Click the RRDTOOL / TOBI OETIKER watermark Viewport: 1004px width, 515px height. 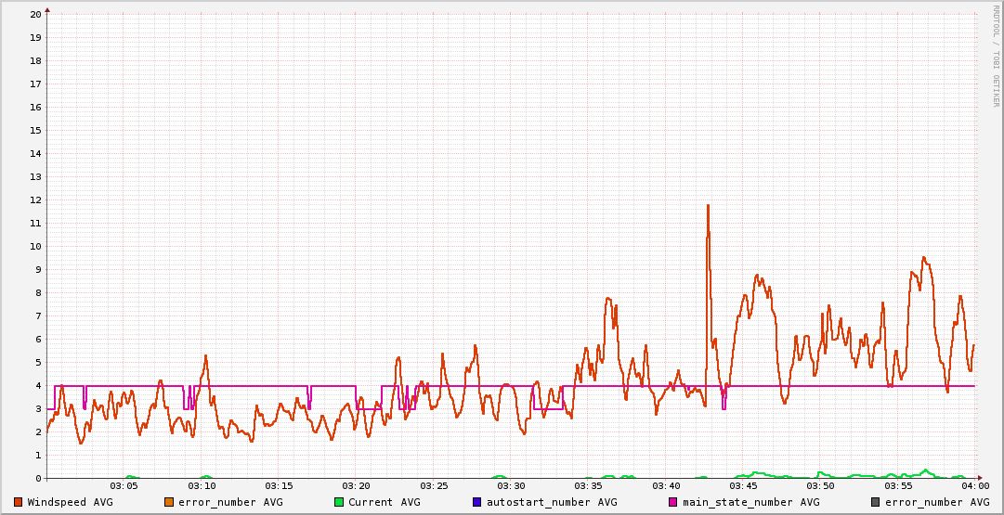pyautogui.click(x=997, y=56)
